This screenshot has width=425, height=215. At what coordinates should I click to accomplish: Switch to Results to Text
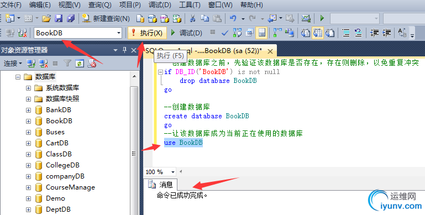(306, 33)
